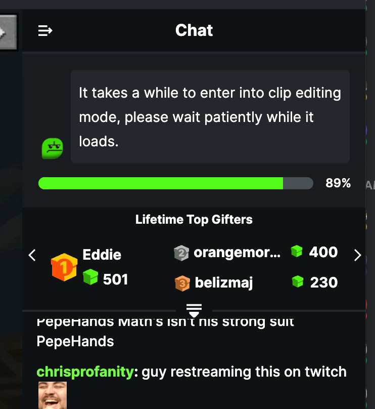
Task: Click the clip editing loading message
Action: (210, 117)
